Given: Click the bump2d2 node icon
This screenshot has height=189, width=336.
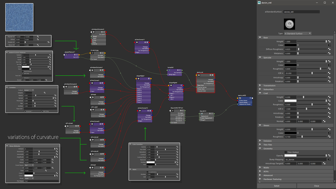Looking at the screenshot, I should click(x=170, y=70).
